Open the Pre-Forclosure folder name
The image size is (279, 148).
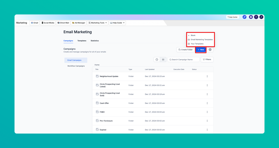pos(106,121)
